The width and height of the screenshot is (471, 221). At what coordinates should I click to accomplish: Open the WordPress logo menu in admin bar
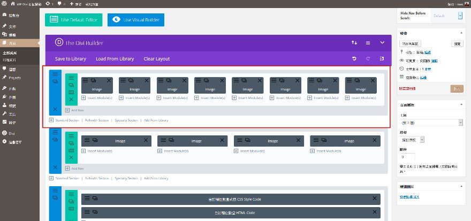pos(4,4)
